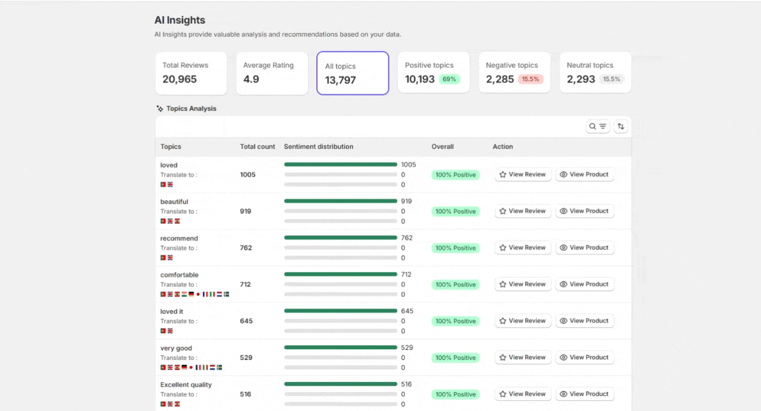The height and width of the screenshot is (411, 761).
Task: Show the Neutral topics card
Action: click(595, 72)
